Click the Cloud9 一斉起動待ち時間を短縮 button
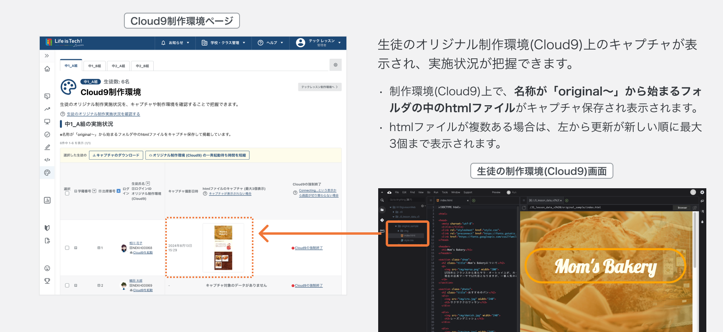 click(197, 155)
